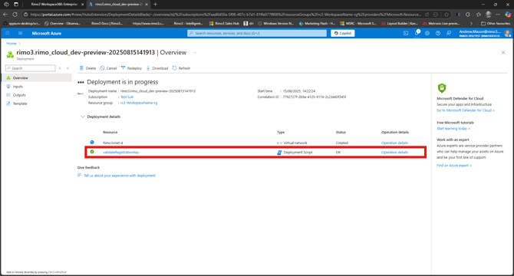Click Find an Azure expert link
Screen dimensions: 514x276
pyautogui.click(x=454, y=166)
